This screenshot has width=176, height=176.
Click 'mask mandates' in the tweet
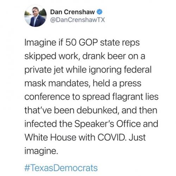point(57,83)
